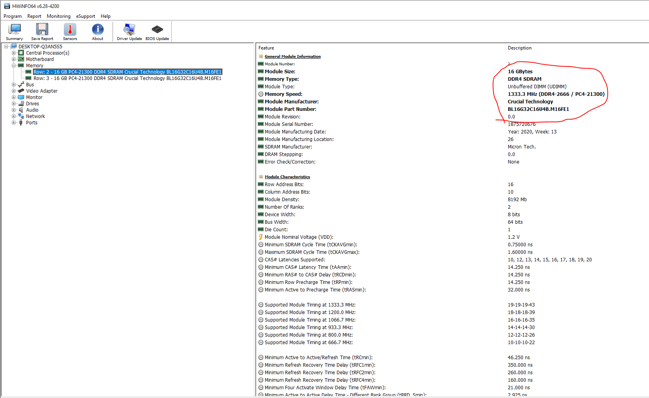This screenshot has width=649, height=398.
Task: Click the Central Processor(s) chip icon
Action: pyautogui.click(x=21, y=53)
